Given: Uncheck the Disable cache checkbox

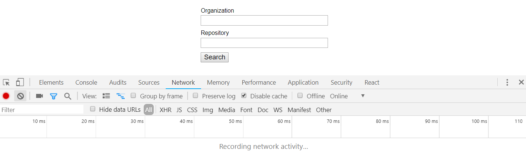Looking at the screenshot, I should point(244,96).
